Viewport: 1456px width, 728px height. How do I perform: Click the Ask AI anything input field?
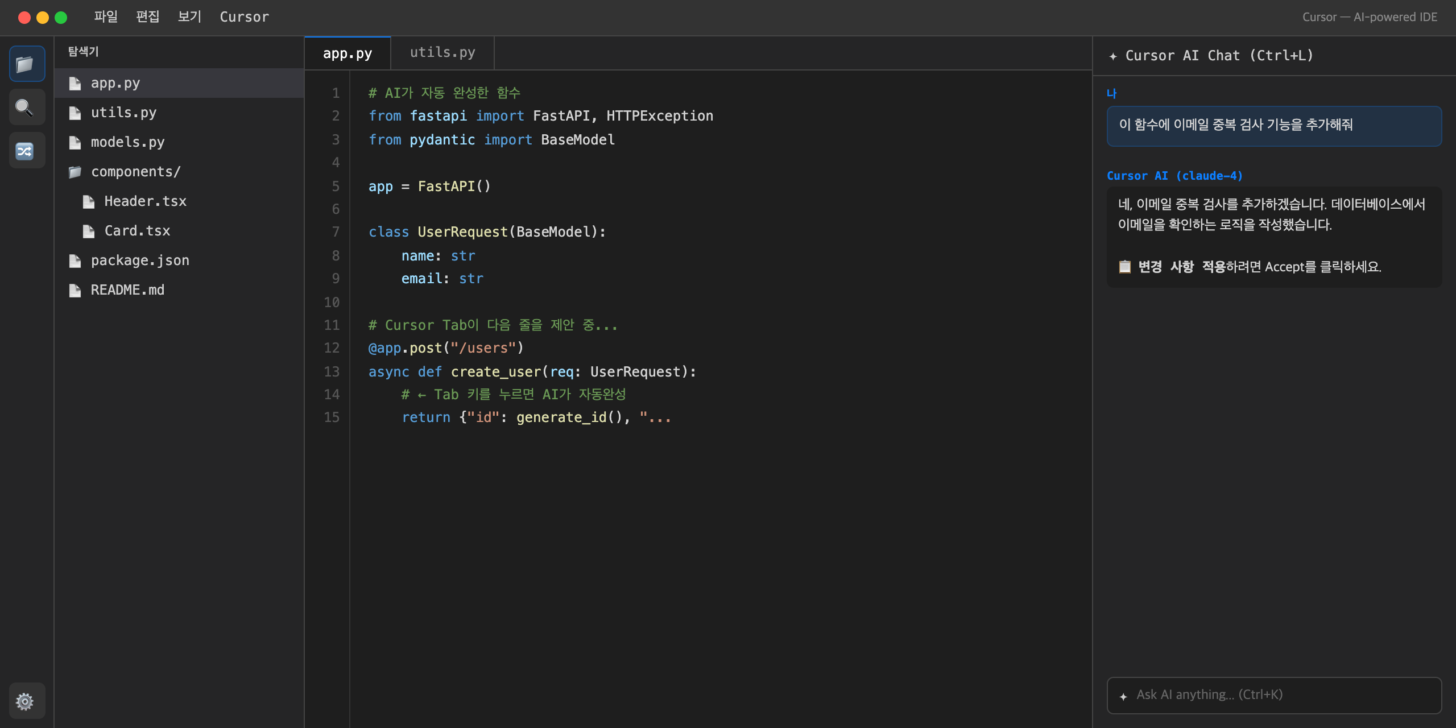(x=1274, y=695)
